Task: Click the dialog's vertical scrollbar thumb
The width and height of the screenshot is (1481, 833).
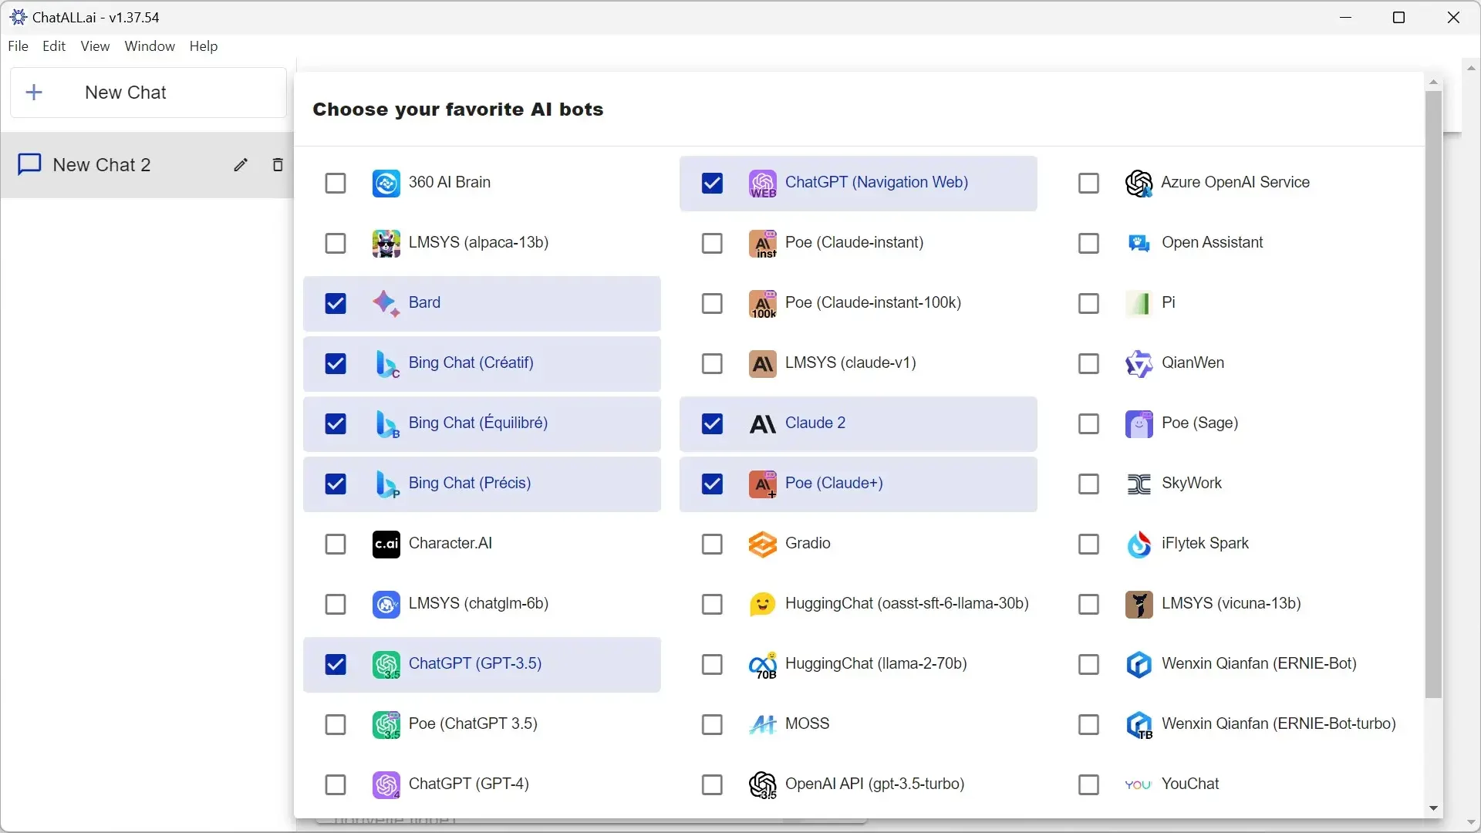Action: (1433, 395)
